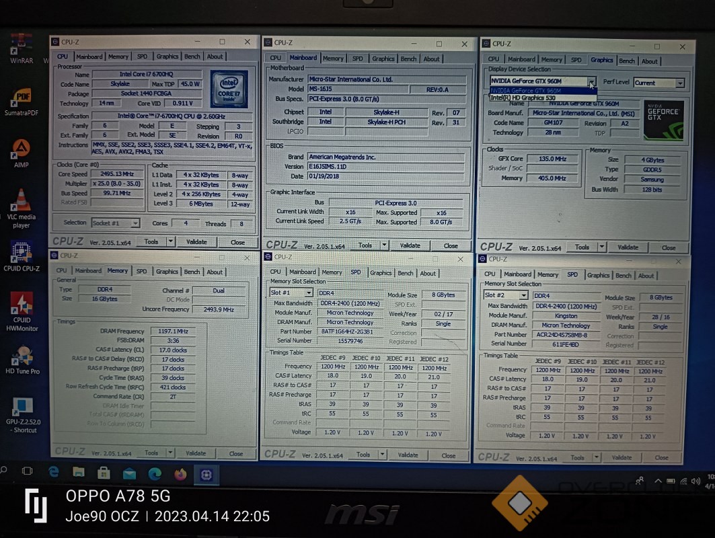Select 'Intel Core i7 6700HQ' name value

(146, 74)
